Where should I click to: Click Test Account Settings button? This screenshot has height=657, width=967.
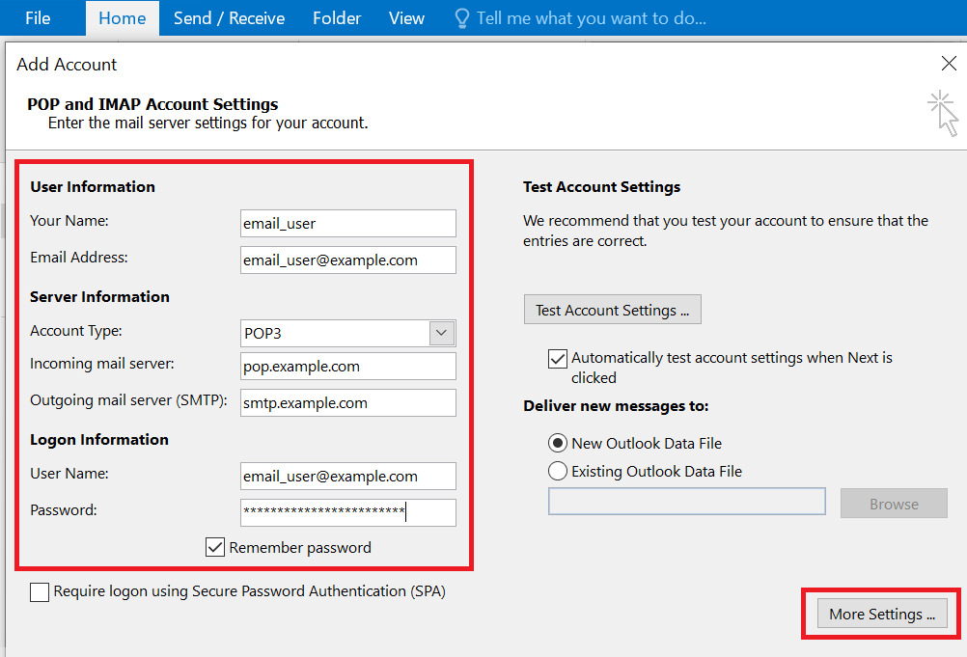coord(612,309)
